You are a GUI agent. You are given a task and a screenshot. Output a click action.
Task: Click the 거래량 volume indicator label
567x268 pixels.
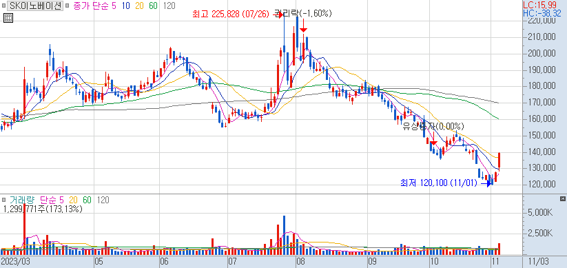(21, 200)
